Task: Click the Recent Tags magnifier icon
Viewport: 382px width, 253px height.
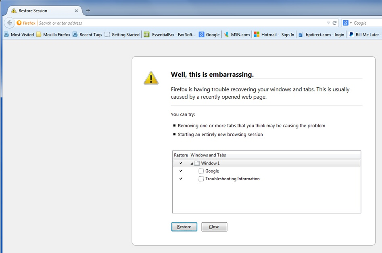Action: (x=75, y=34)
